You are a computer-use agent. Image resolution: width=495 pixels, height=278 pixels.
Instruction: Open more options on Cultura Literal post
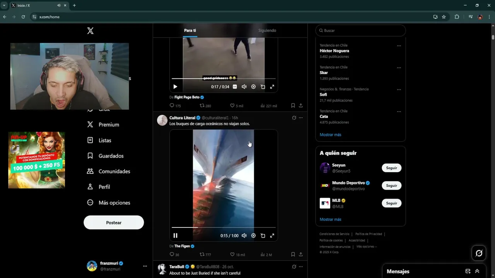click(300, 118)
